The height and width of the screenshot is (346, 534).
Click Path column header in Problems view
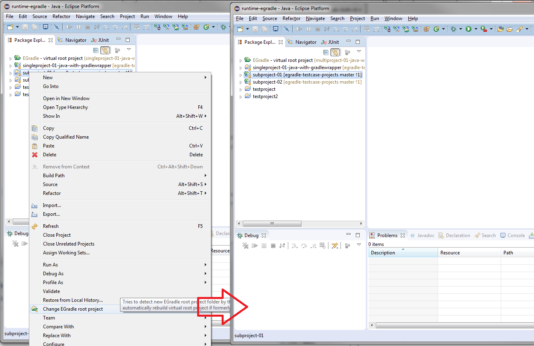(x=518, y=253)
